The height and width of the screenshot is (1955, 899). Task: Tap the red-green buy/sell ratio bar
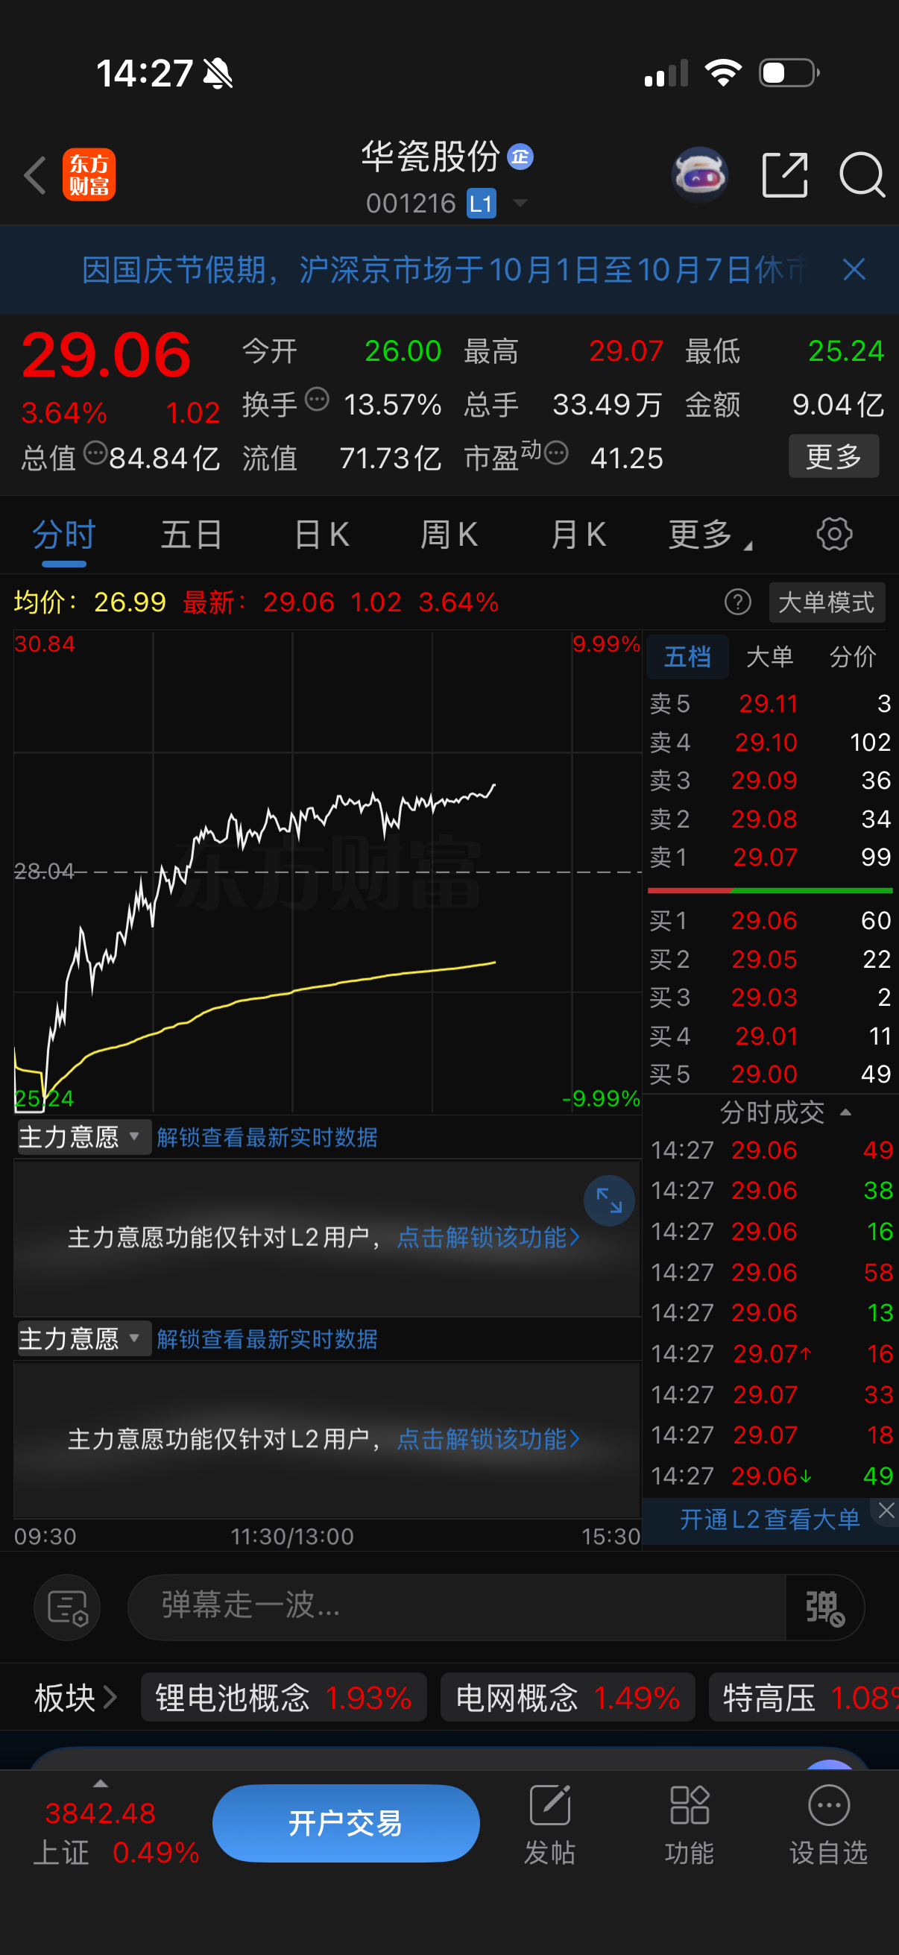pos(770,890)
